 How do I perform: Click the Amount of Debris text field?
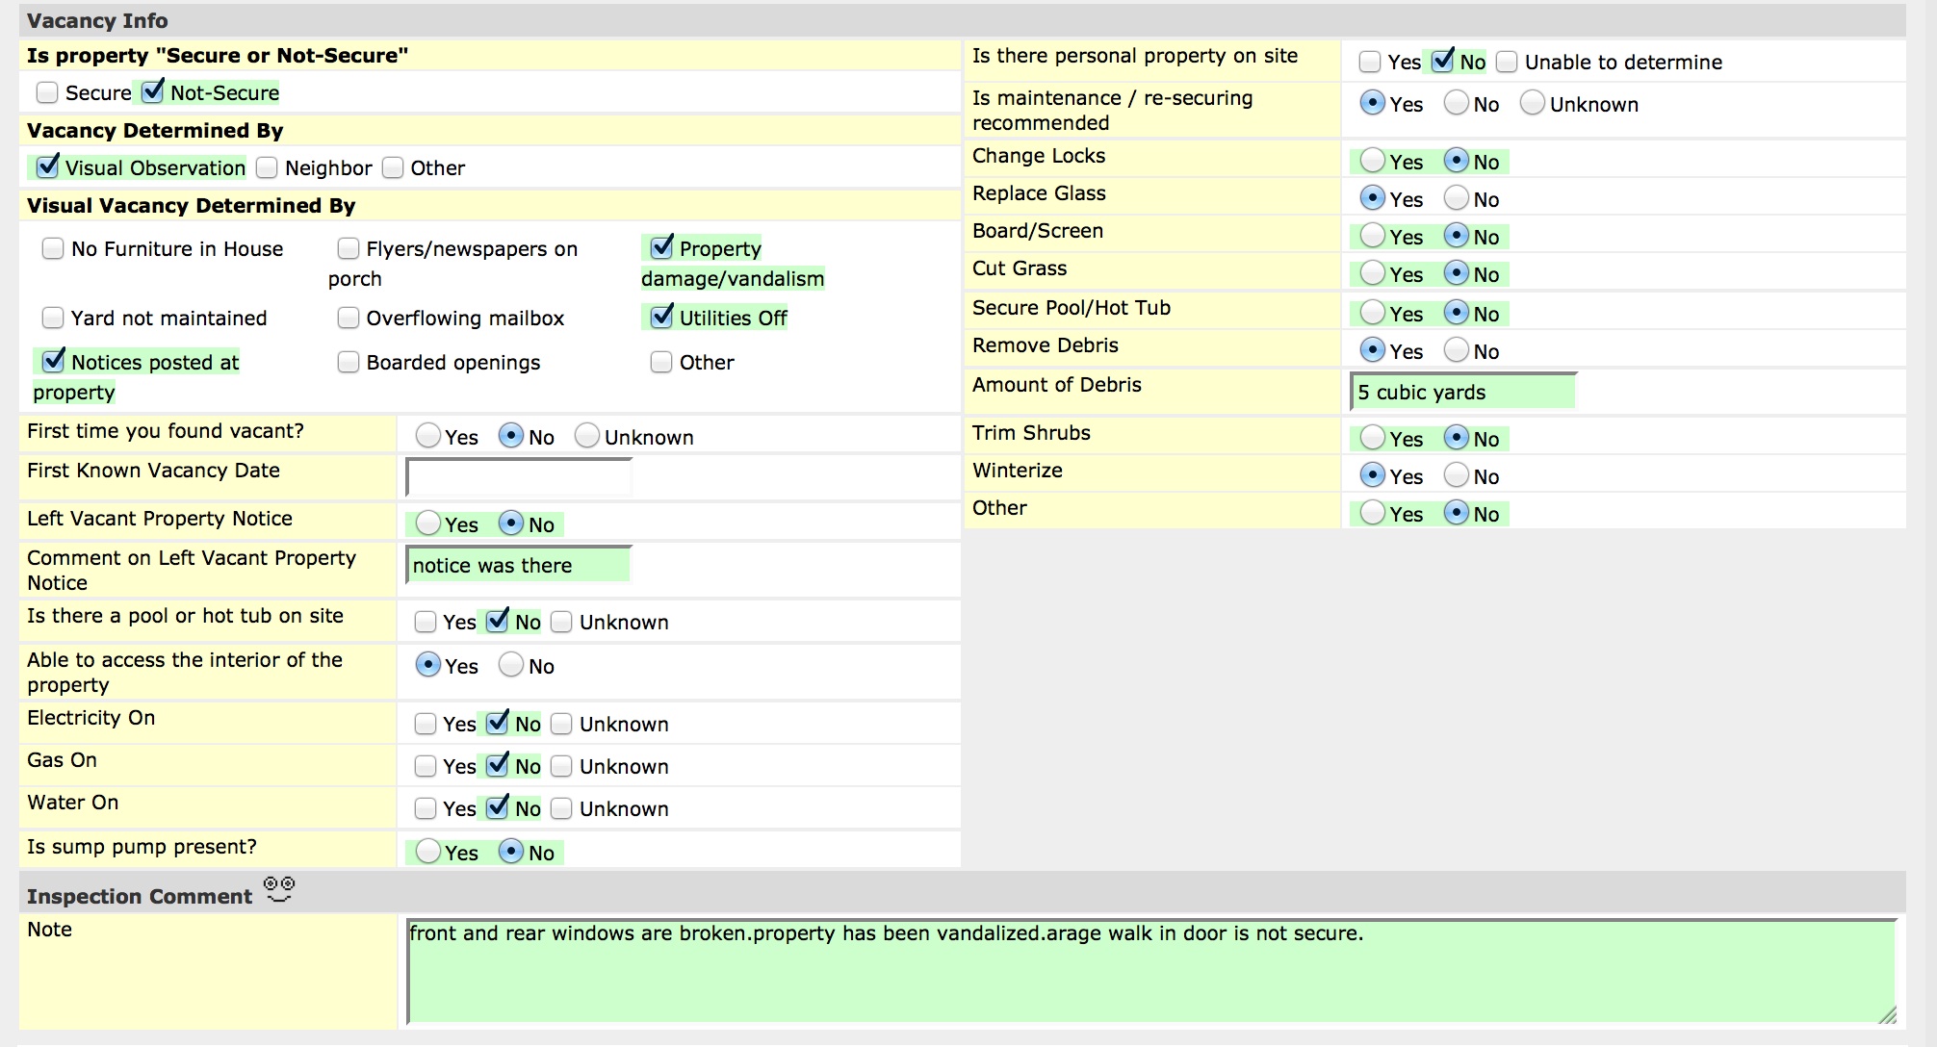tap(1463, 392)
